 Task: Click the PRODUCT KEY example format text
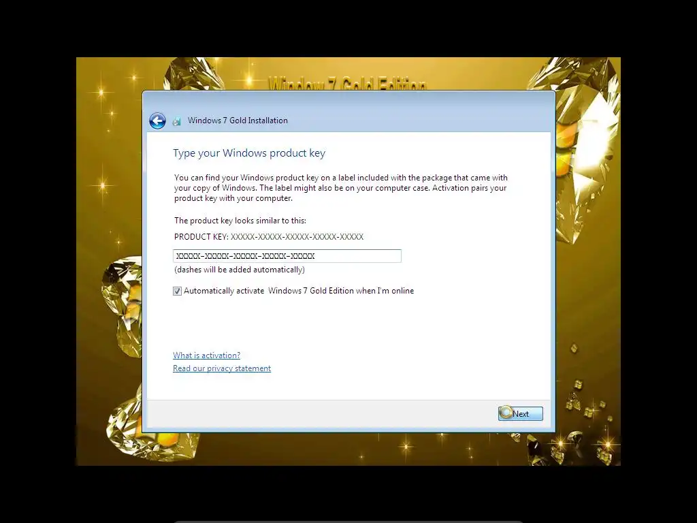click(x=269, y=236)
